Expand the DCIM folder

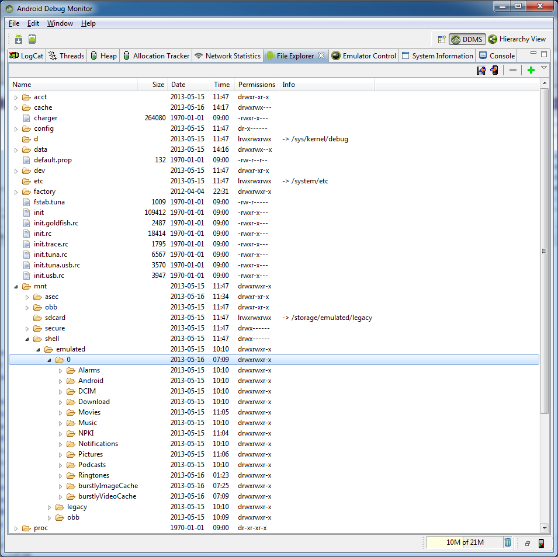click(61, 392)
